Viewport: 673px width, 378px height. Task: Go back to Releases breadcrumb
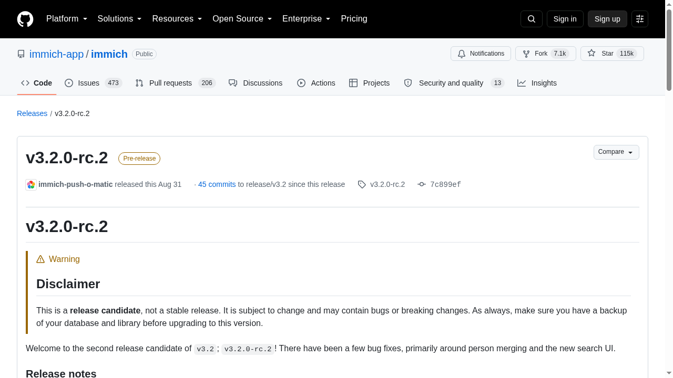point(32,113)
